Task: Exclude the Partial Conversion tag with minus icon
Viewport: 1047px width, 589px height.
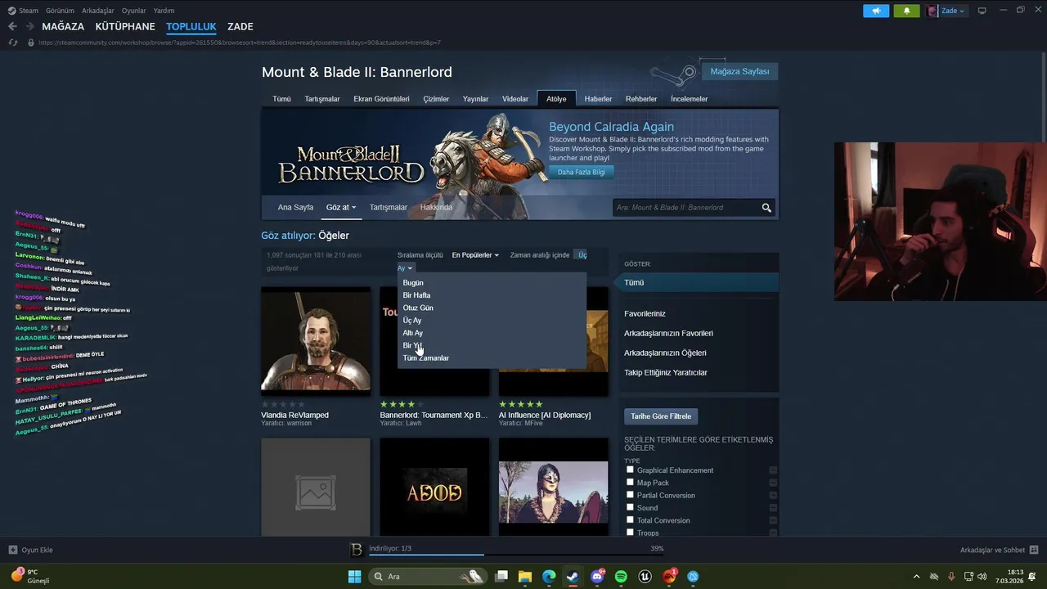Action: 773,496
